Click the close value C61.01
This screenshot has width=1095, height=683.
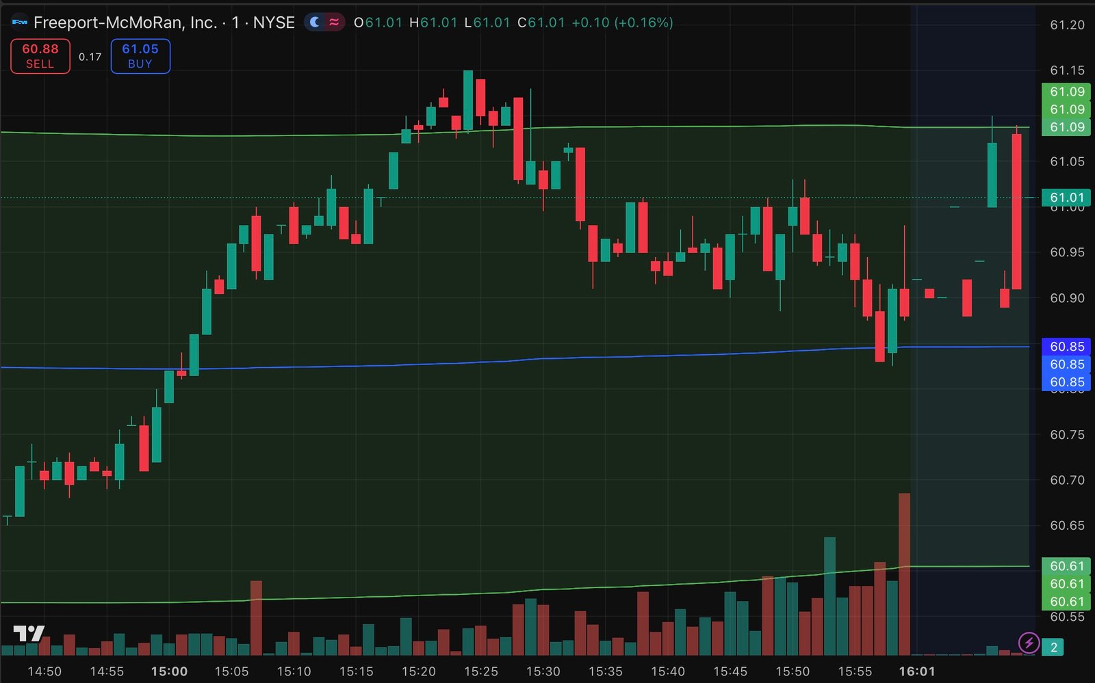coord(541,23)
